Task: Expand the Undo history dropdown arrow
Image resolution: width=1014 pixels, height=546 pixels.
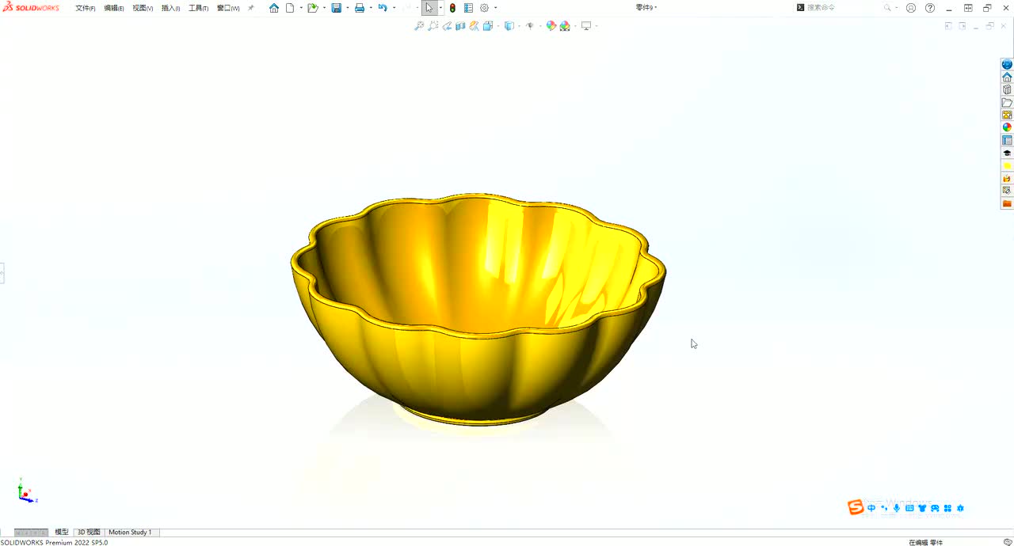Action: tap(394, 8)
